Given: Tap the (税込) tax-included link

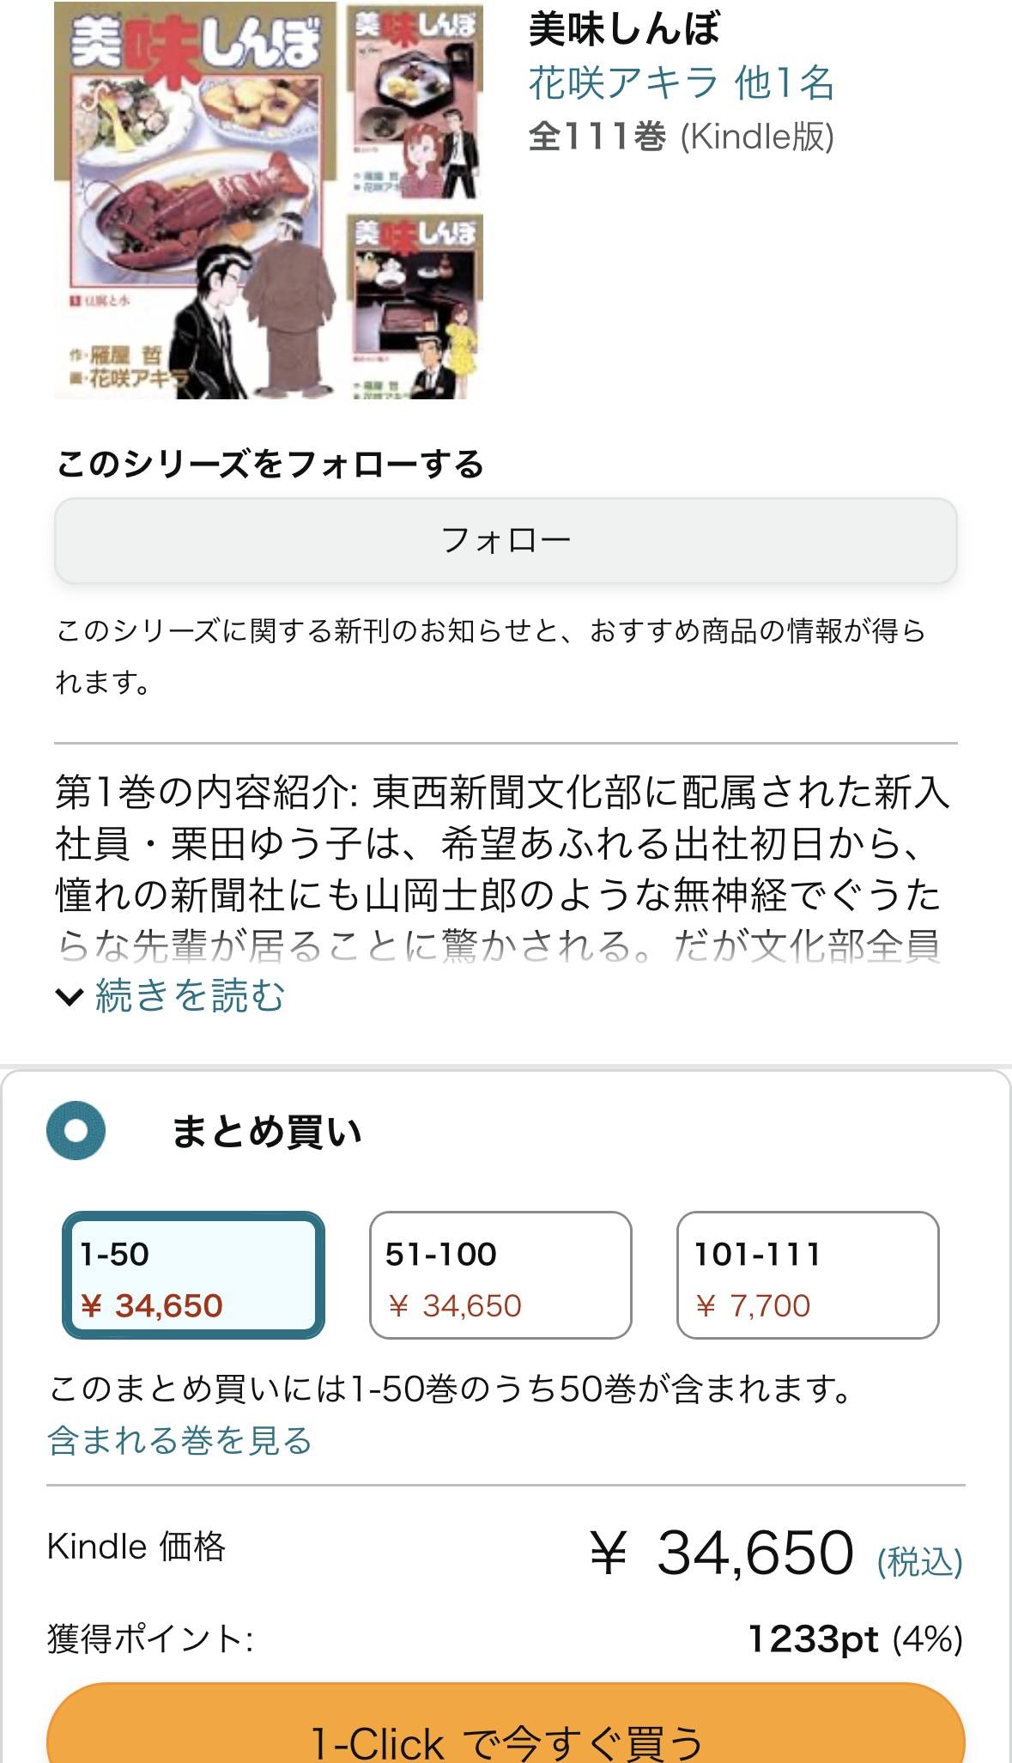Looking at the screenshot, I should (919, 1561).
